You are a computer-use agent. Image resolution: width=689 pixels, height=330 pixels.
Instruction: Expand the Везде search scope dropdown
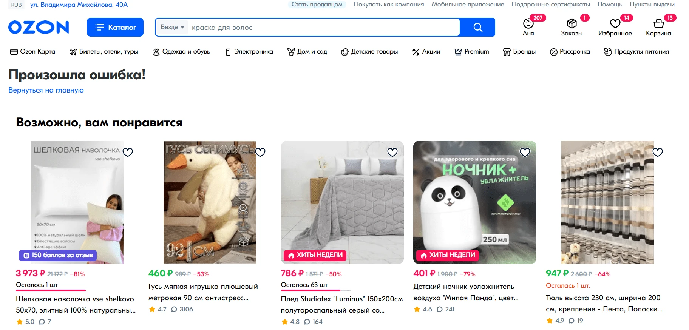tap(172, 27)
